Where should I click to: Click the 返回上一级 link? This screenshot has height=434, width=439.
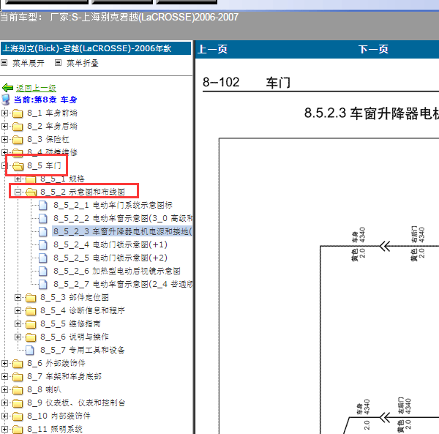click(x=36, y=89)
